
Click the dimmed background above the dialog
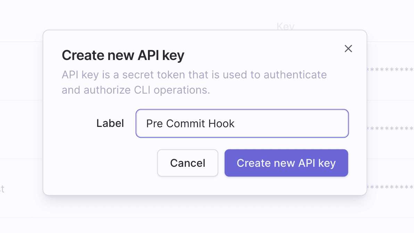pos(205,14)
